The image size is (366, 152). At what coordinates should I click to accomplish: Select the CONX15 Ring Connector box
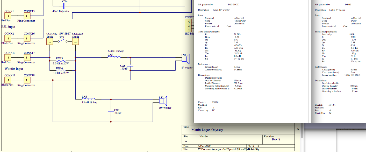[x=27, y=16]
